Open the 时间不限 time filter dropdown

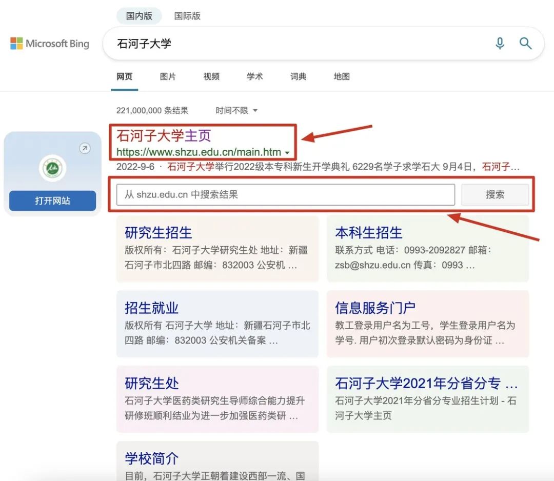[x=236, y=111]
